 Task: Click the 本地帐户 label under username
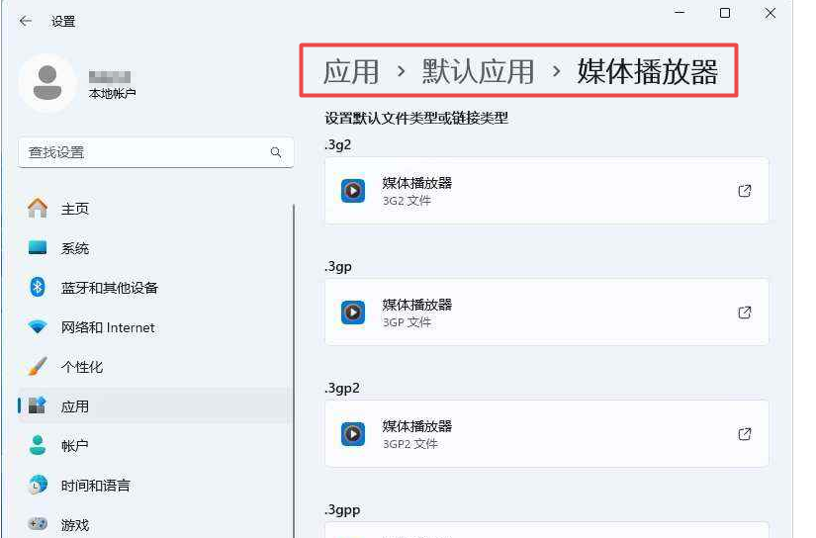point(113,94)
